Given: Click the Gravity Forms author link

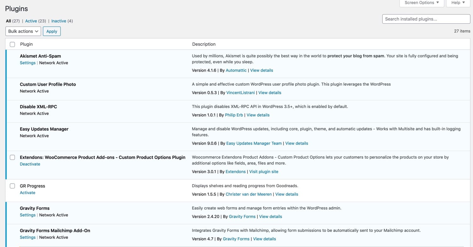Looking at the screenshot, I should pyautogui.click(x=242, y=216).
